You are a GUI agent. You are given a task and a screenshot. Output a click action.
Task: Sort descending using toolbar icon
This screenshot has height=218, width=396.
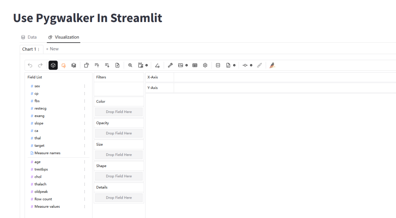[x=107, y=65]
